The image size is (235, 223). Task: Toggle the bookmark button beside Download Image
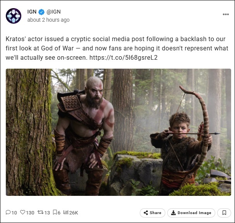[x=224, y=213]
